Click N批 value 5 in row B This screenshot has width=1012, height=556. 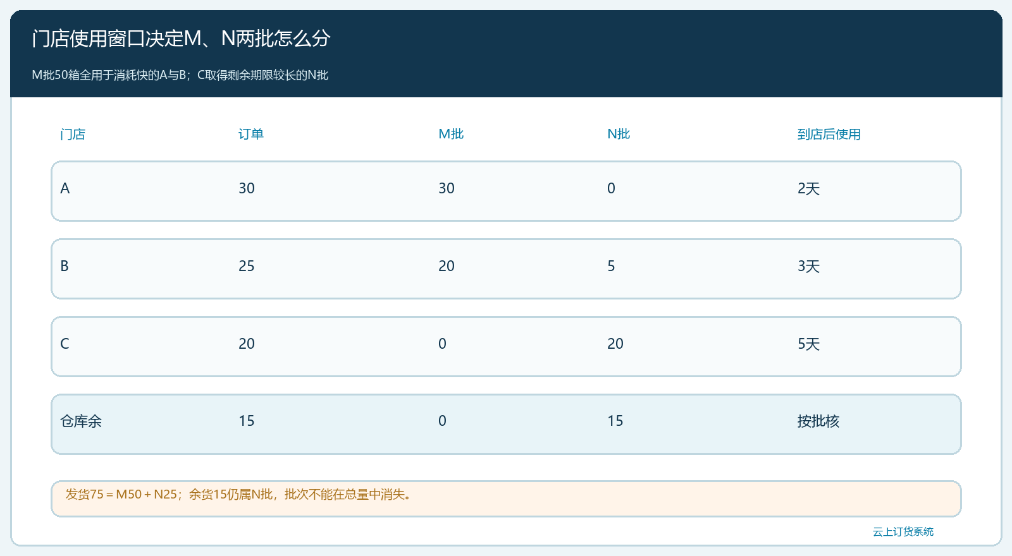611,266
